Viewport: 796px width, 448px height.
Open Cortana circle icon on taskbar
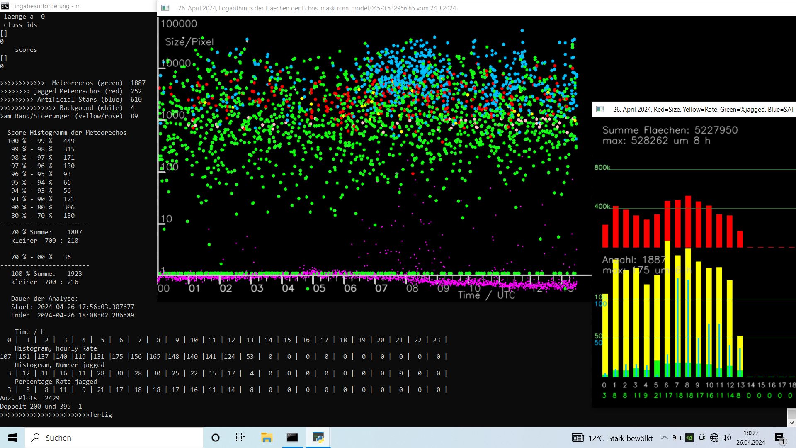[x=216, y=438]
